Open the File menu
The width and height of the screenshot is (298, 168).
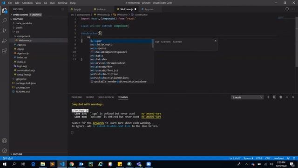click(10, 3)
